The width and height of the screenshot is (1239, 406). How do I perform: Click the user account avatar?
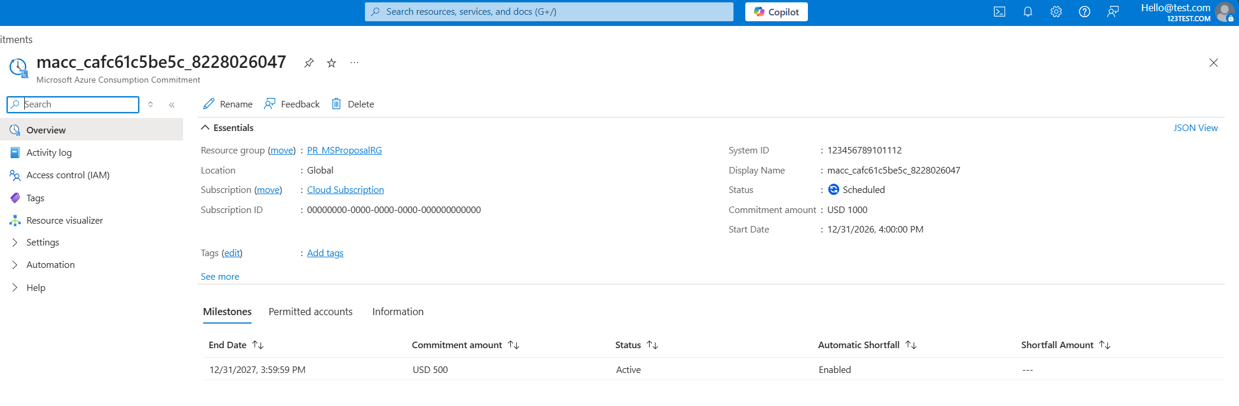tap(1225, 12)
